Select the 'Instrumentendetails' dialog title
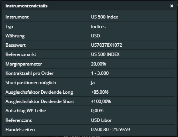Image resolution: width=178 pixels, height=137 pixels. pos(27,6)
